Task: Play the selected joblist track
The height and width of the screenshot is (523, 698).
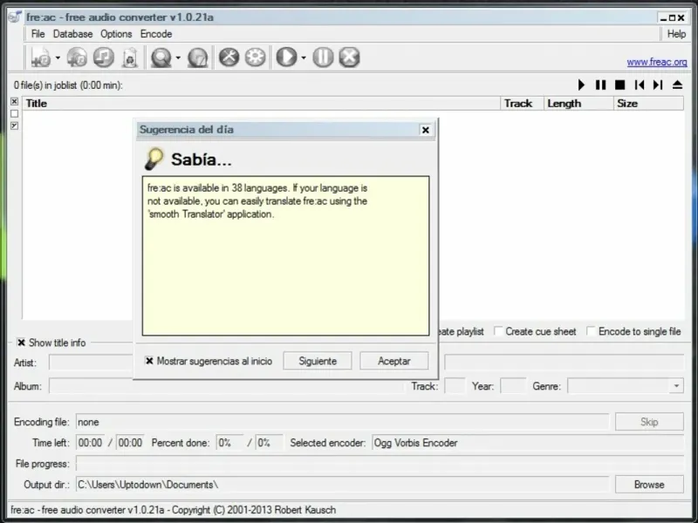Action: [x=581, y=85]
